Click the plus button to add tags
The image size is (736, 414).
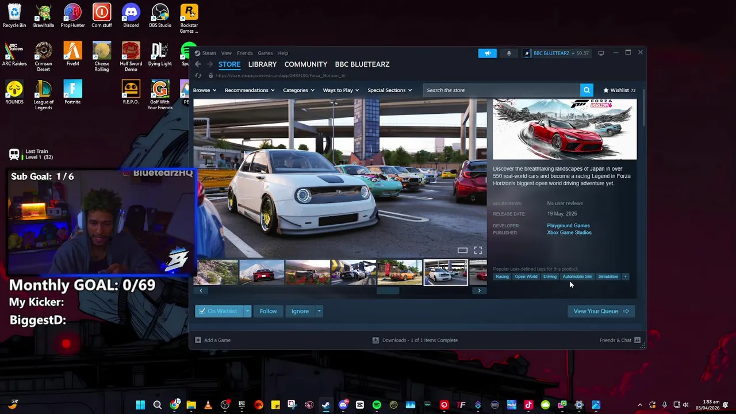point(625,277)
